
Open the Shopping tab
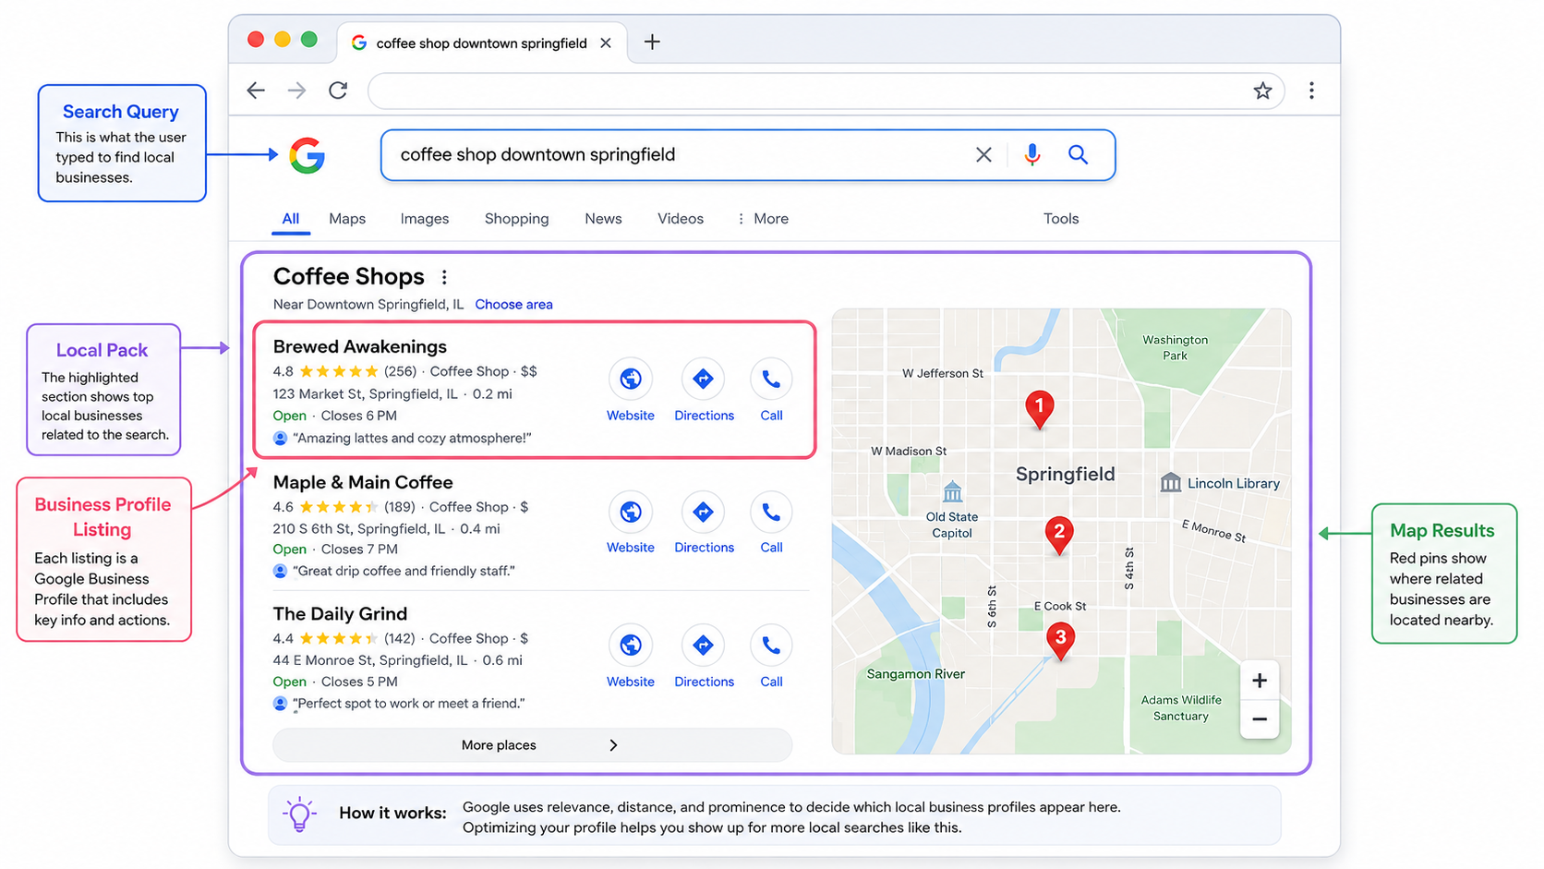(x=516, y=219)
